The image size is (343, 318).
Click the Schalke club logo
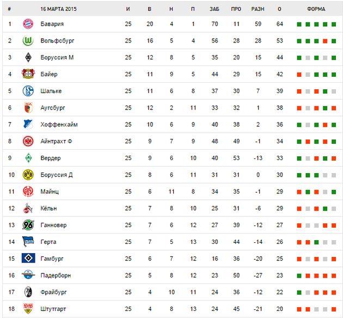tap(28, 91)
